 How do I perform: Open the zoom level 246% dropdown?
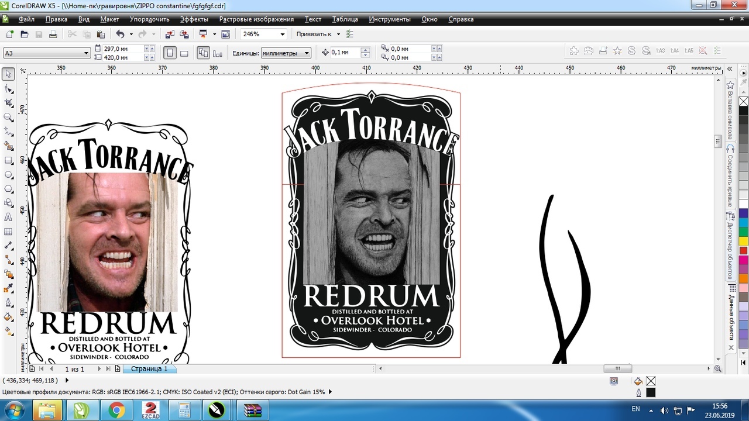pyautogui.click(x=283, y=34)
